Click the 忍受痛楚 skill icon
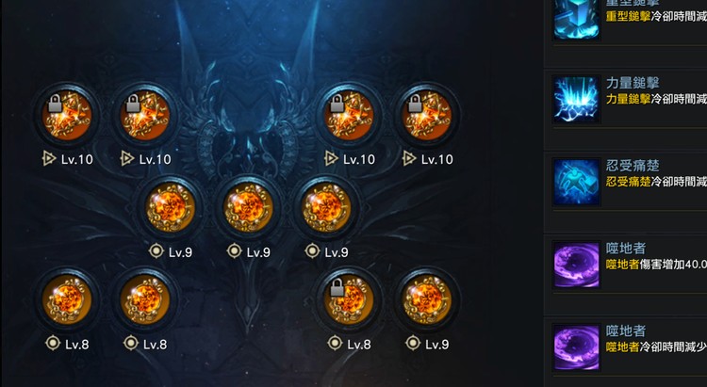The width and height of the screenshot is (707, 387). 576,182
